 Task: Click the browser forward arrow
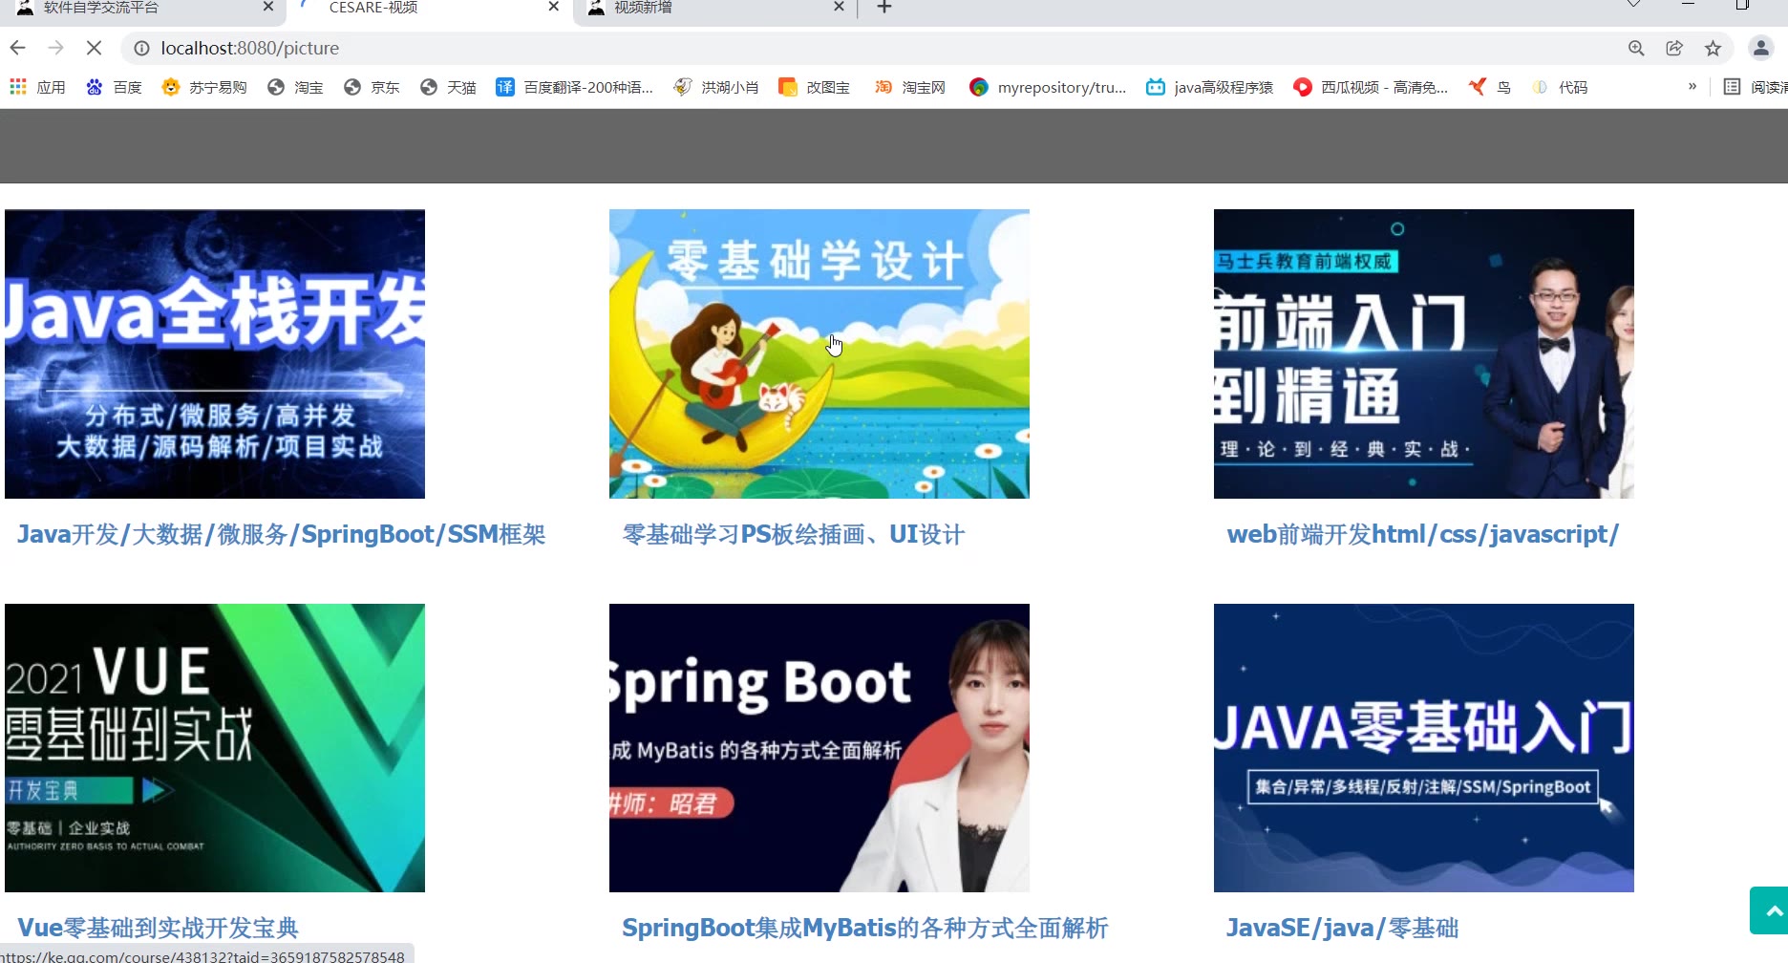(x=55, y=48)
